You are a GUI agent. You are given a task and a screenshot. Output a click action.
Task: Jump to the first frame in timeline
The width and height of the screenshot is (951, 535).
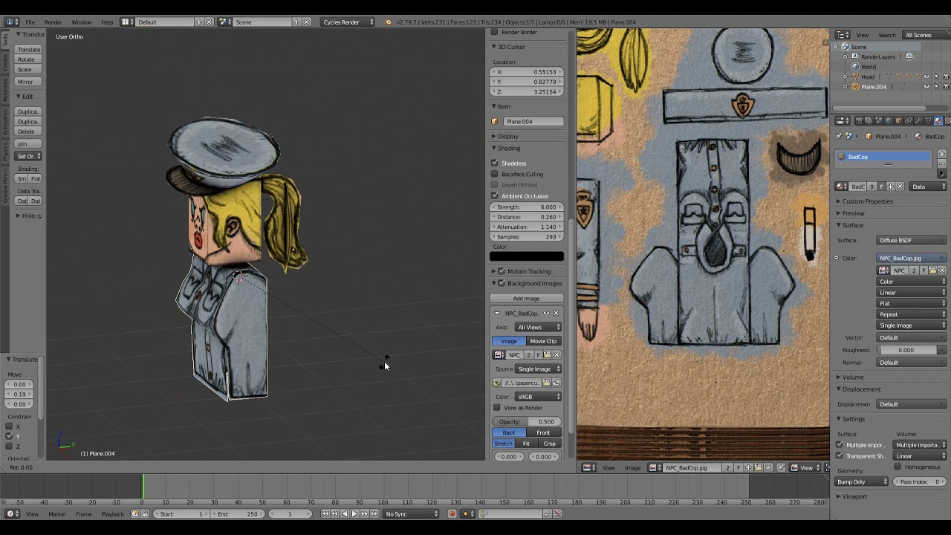[325, 514]
